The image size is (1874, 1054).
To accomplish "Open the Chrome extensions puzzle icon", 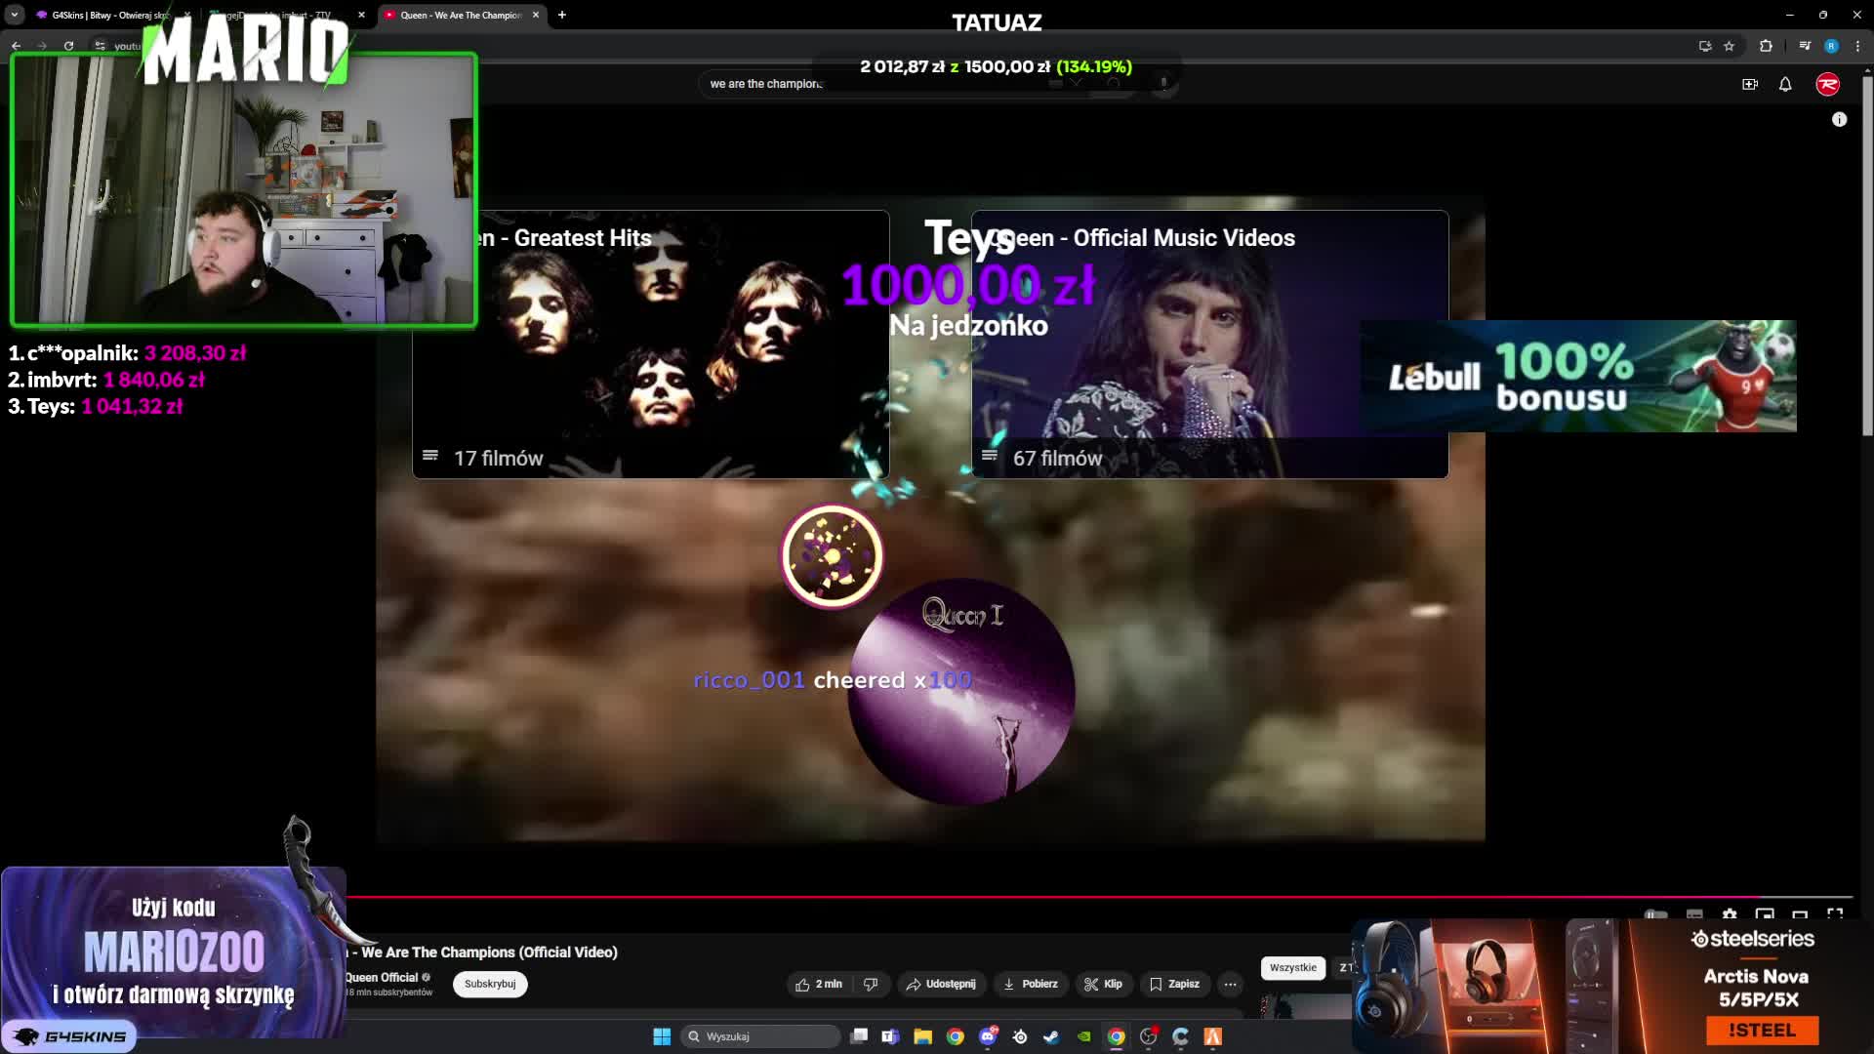I will 1766,46.
